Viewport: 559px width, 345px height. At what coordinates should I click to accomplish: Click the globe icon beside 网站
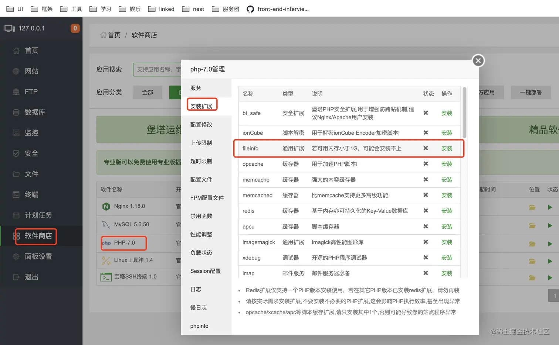(16, 71)
